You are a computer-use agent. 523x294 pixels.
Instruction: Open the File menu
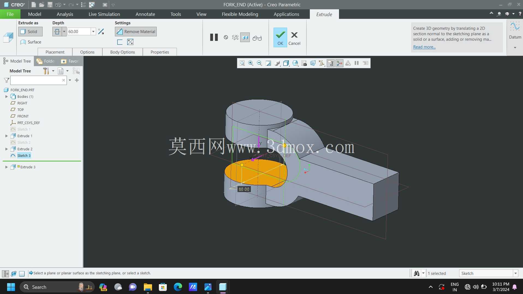[x=10, y=14]
